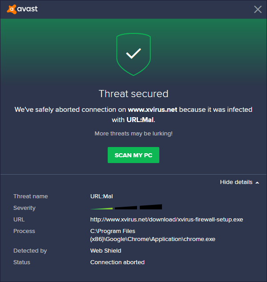Click the xvirus-firewall-setup.exe URL value
Image resolution: width=267 pixels, height=282 pixels.
pyautogui.click(x=166, y=220)
